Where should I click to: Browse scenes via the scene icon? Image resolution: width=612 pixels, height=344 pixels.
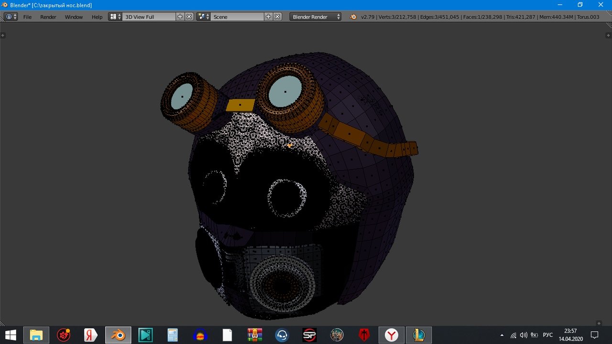tap(204, 17)
